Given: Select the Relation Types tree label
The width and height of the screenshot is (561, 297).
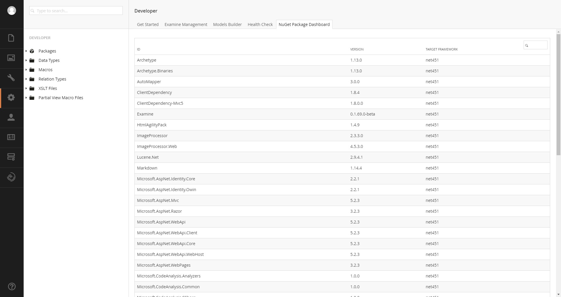Looking at the screenshot, I should coord(52,79).
